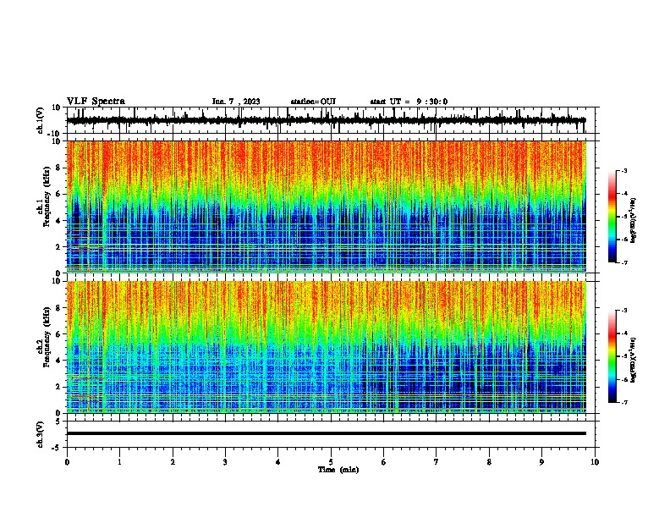Click the "-7" tick on ch.1 color scale
The height and width of the screenshot is (518, 670).
point(624,262)
